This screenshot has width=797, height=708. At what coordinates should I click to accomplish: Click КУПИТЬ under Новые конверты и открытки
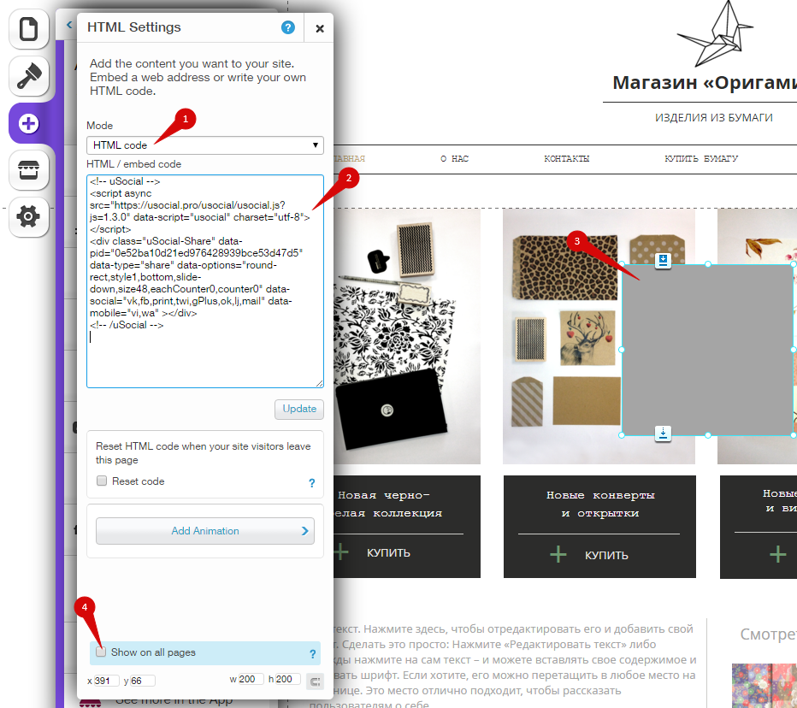pyautogui.click(x=606, y=555)
